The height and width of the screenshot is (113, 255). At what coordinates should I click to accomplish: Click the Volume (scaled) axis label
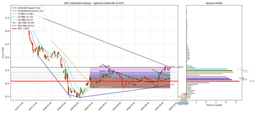pyautogui.click(x=214, y=105)
